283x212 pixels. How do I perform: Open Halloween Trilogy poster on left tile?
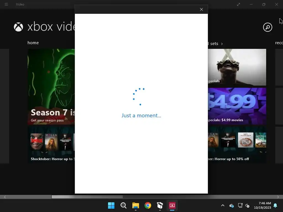tap(65, 142)
